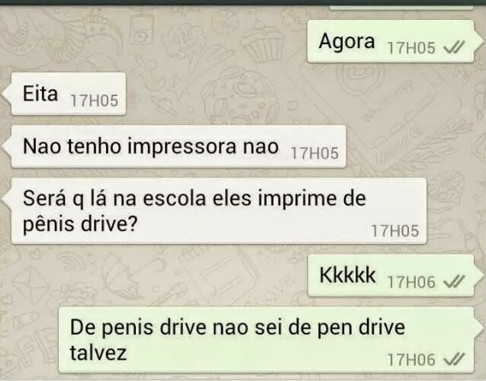Click read receipt ticks beside 'Kkkkk'

point(454,282)
